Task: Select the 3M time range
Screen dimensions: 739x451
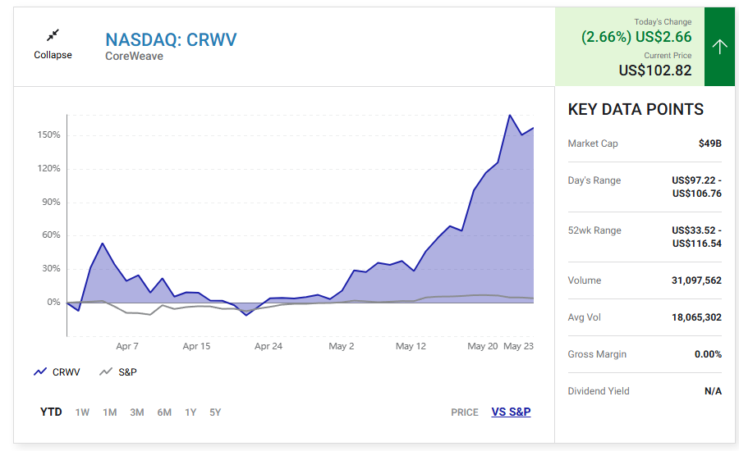Action: 137,412
